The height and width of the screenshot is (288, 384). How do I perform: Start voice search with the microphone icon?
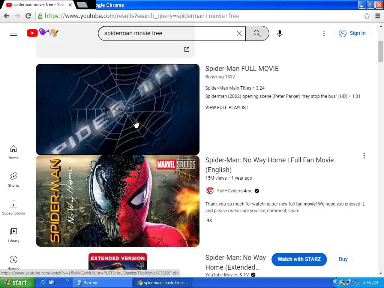(280, 33)
